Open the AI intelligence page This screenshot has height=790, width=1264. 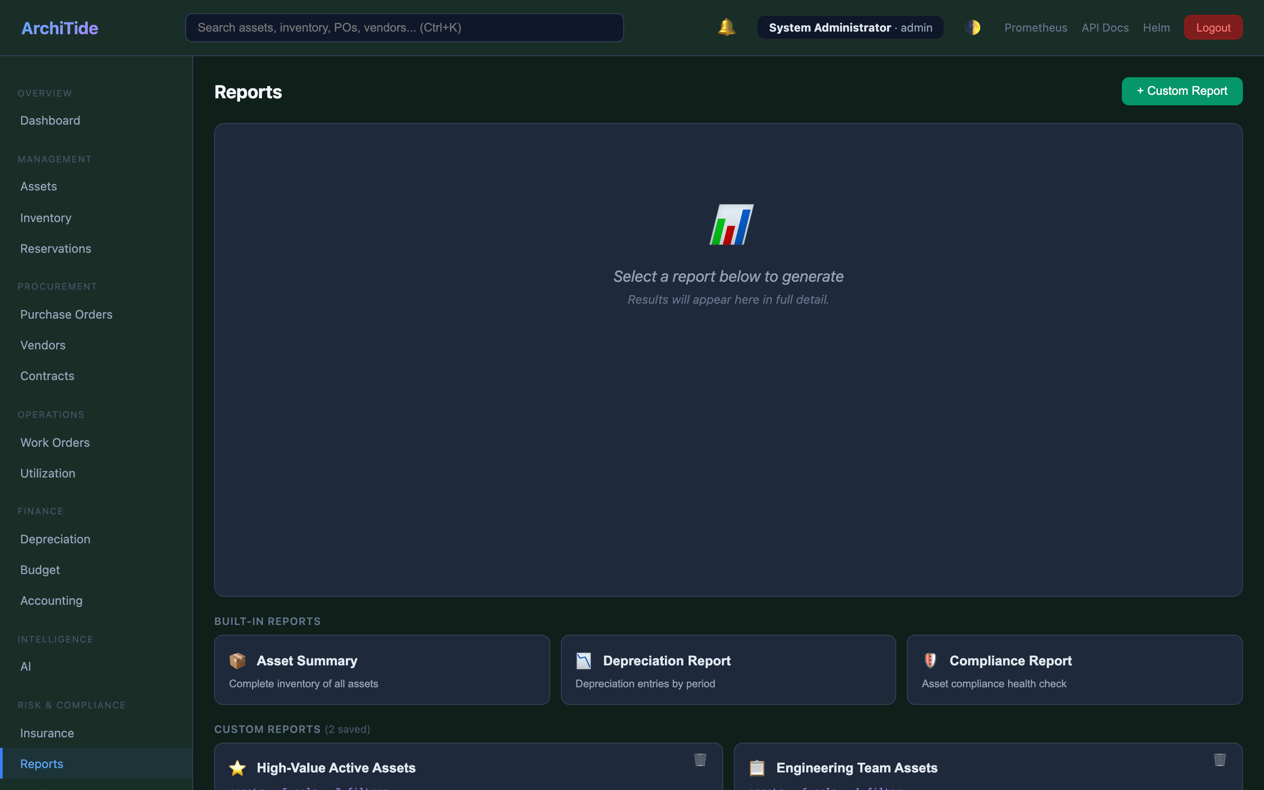coord(25,666)
